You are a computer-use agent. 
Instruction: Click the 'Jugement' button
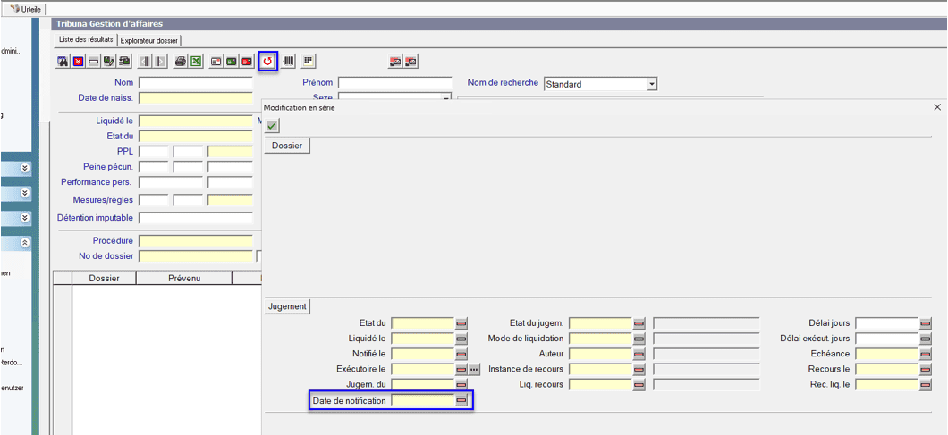(287, 306)
